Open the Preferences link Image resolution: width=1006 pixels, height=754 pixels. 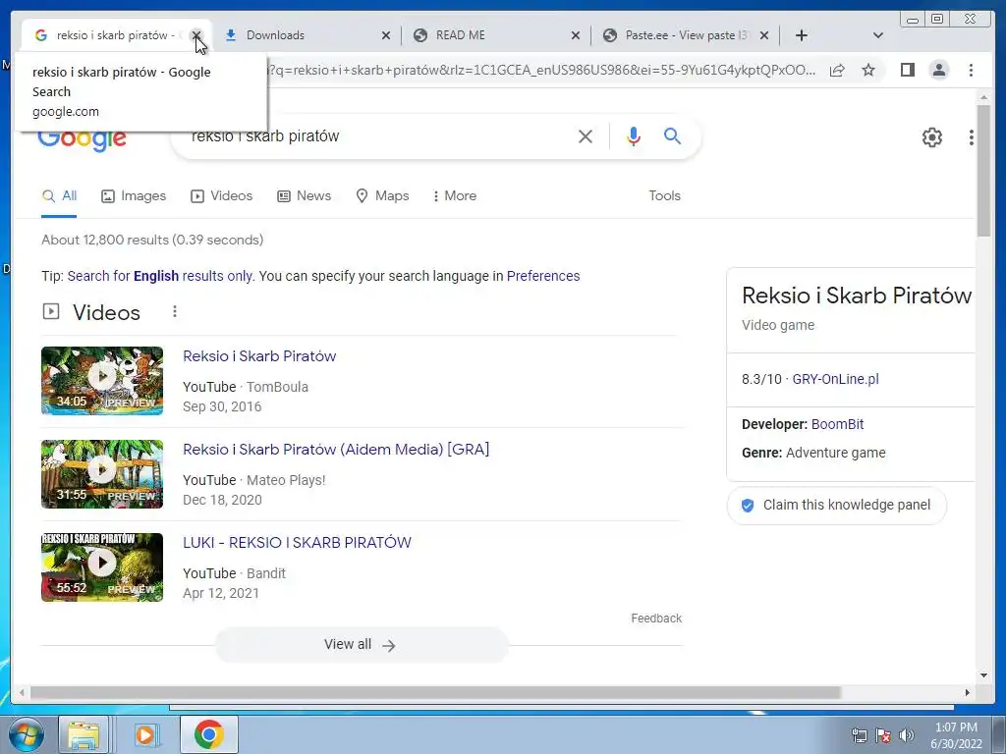[x=542, y=276]
